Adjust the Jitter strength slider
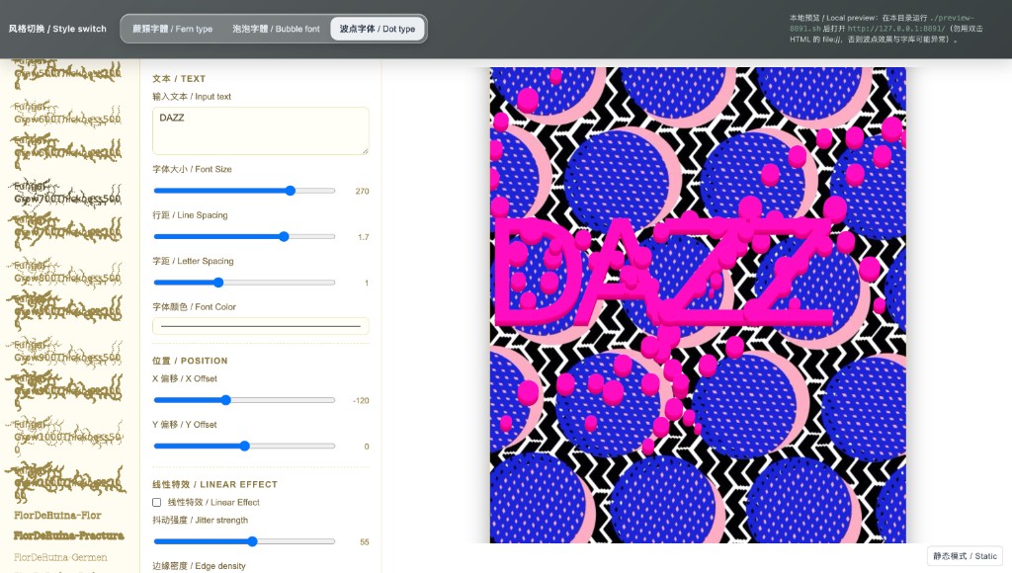Viewport: 1012px width, 573px height. click(252, 541)
